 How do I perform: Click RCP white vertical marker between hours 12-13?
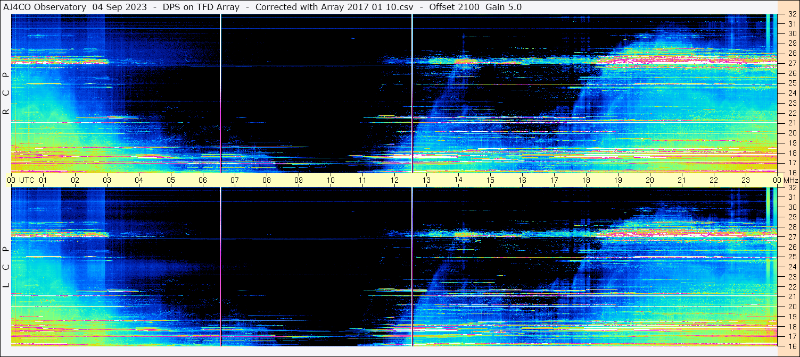413,93
